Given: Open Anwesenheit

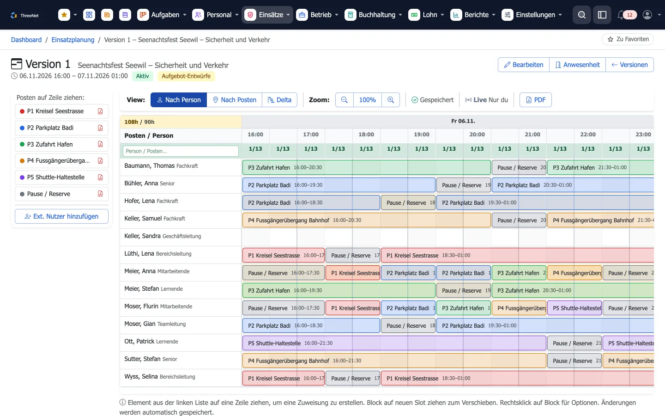Looking at the screenshot, I should 577,65.
